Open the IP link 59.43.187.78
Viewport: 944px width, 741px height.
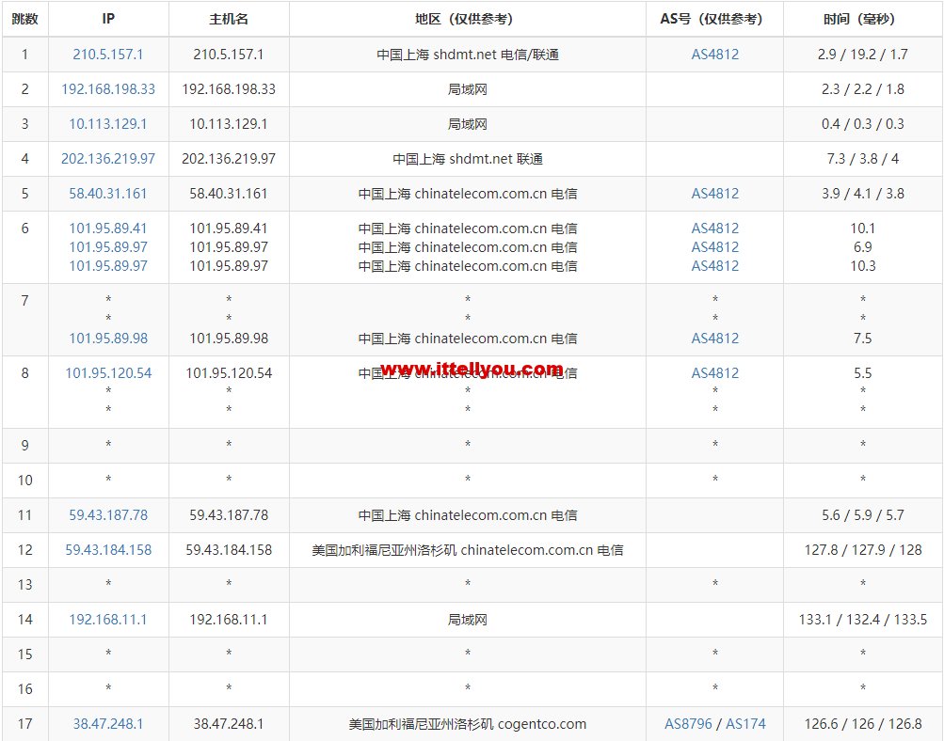pos(108,515)
